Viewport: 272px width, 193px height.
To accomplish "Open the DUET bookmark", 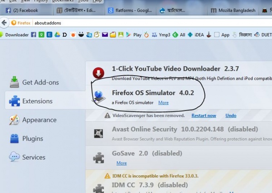I will (263, 35).
